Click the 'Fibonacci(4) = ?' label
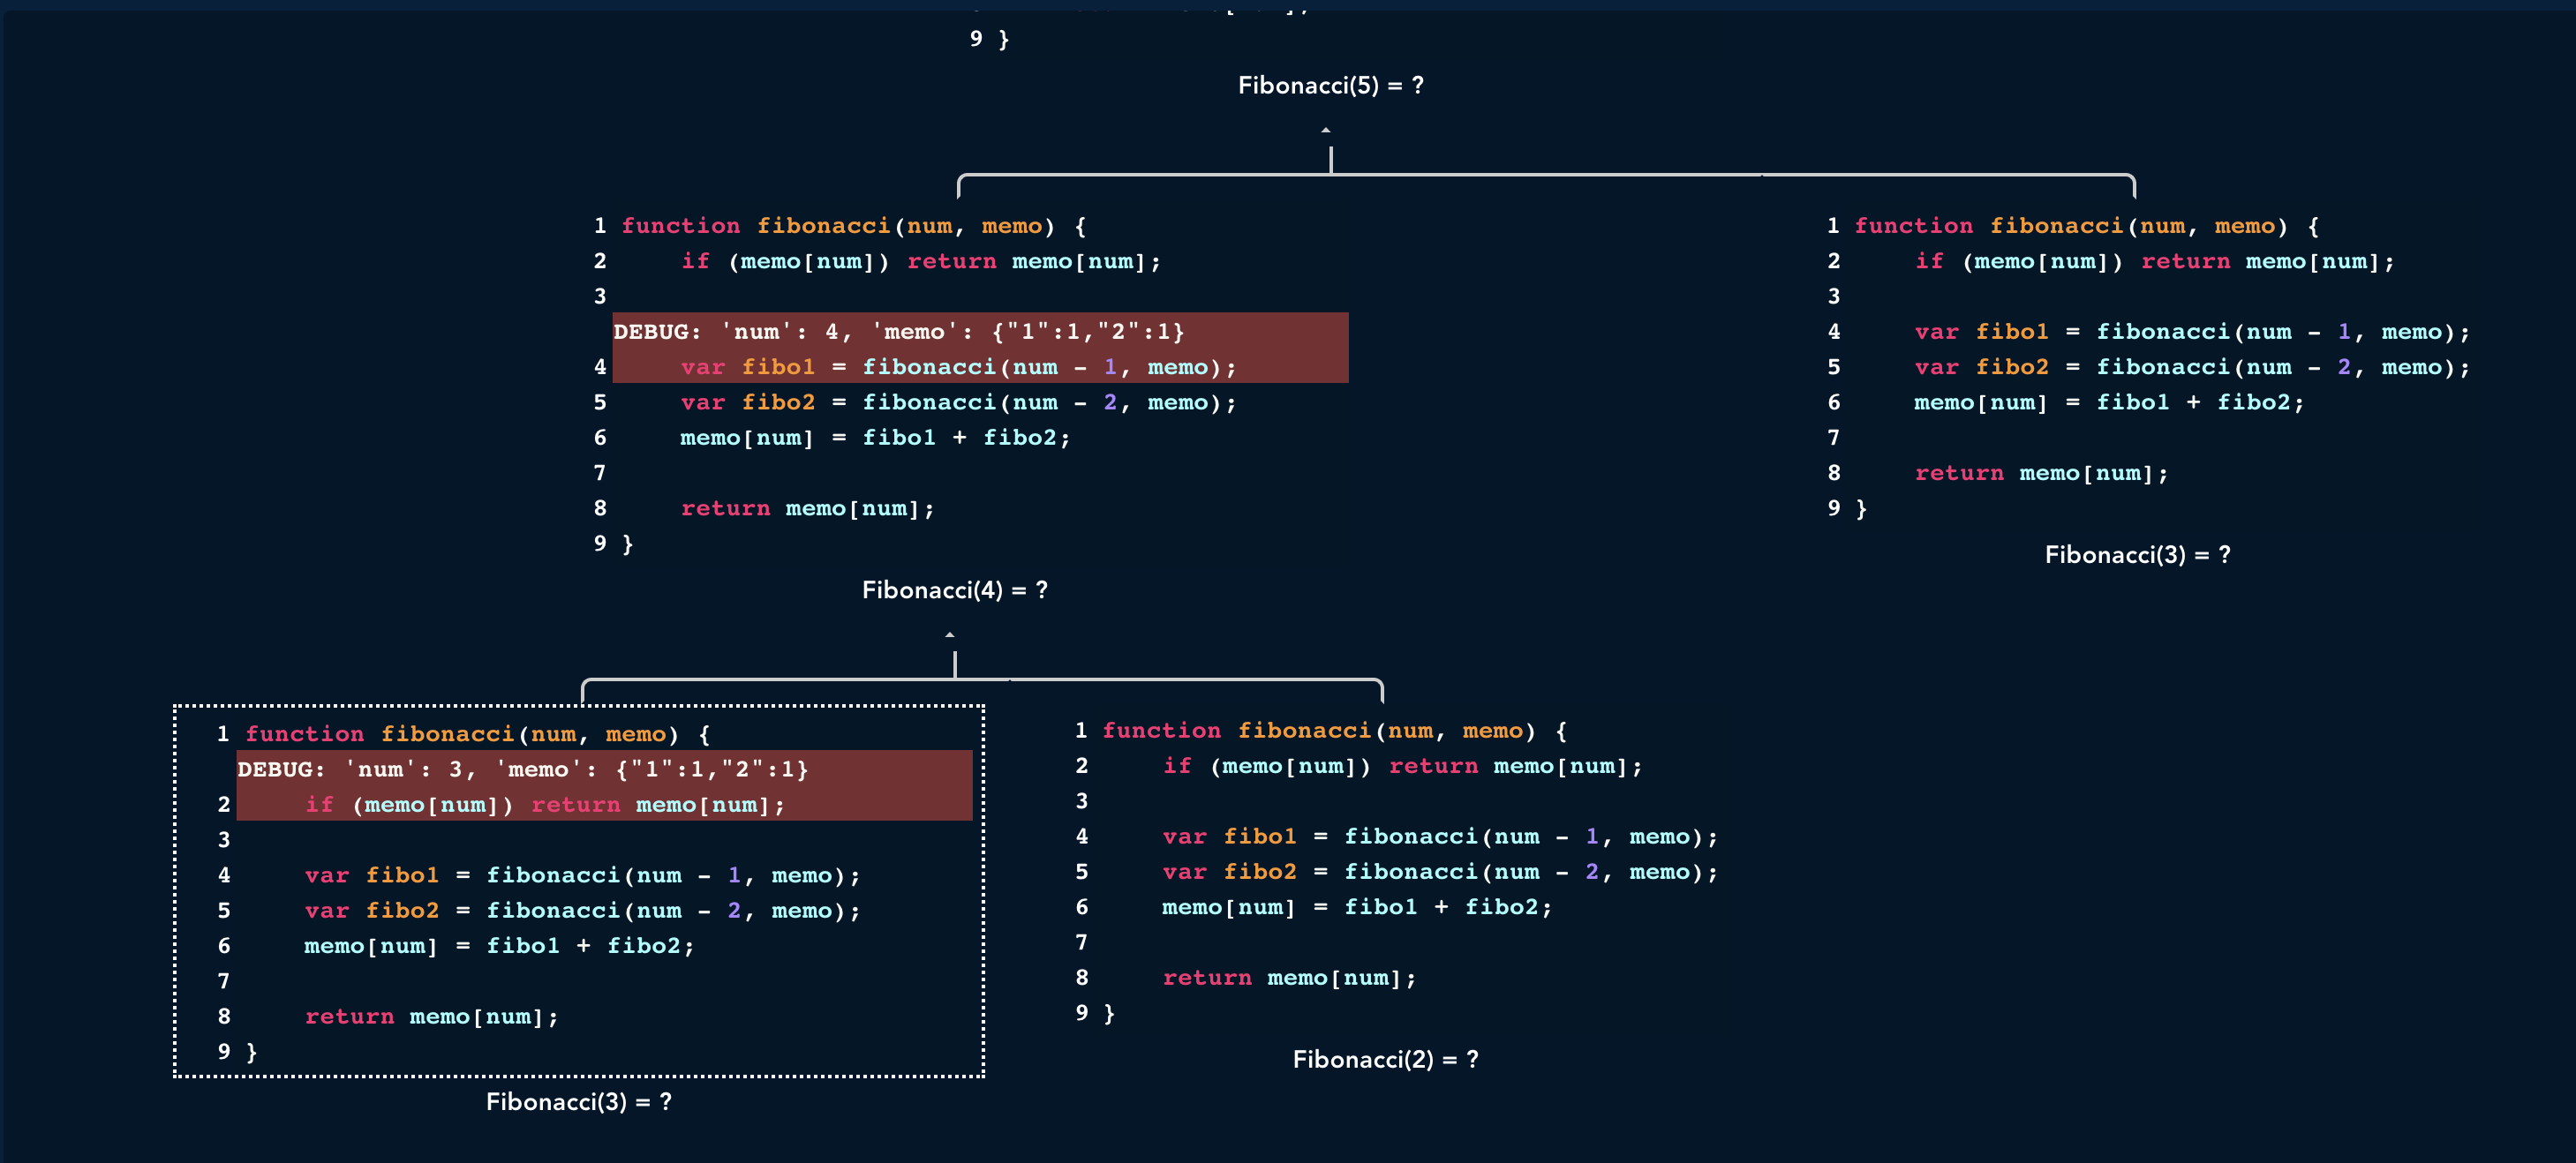This screenshot has width=2576, height=1163. 954,590
